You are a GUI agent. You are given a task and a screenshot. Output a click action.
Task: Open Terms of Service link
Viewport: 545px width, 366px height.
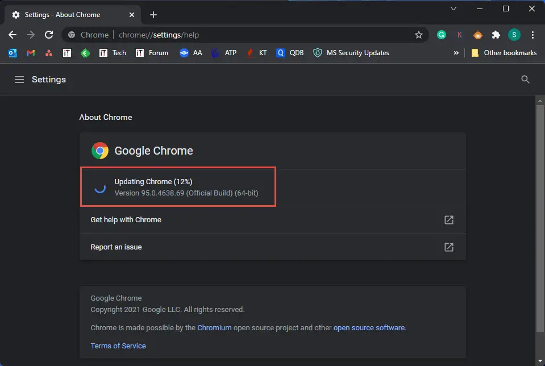pyautogui.click(x=118, y=346)
